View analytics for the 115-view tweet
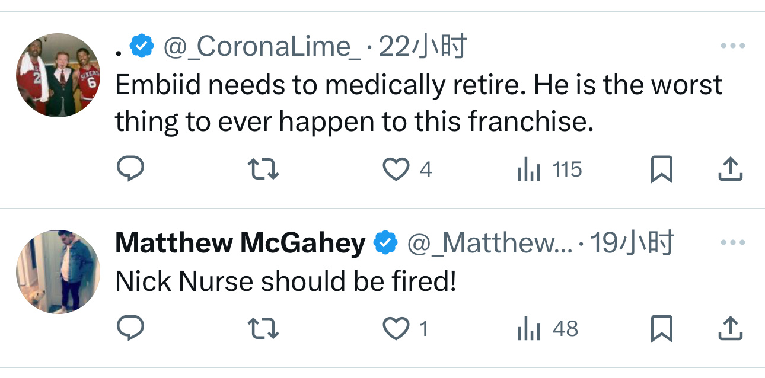The height and width of the screenshot is (378, 765). (x=529, y=170)
